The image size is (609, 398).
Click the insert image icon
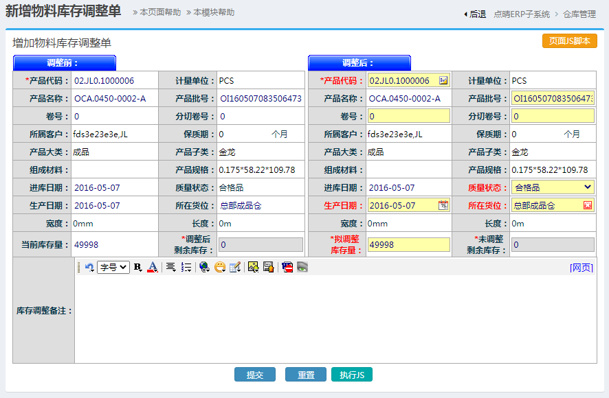point(253,268)
